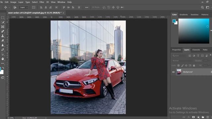Select the Rectangular Marquee tool
This screenshot has height=119, width=212.
[x=3, y=18]
